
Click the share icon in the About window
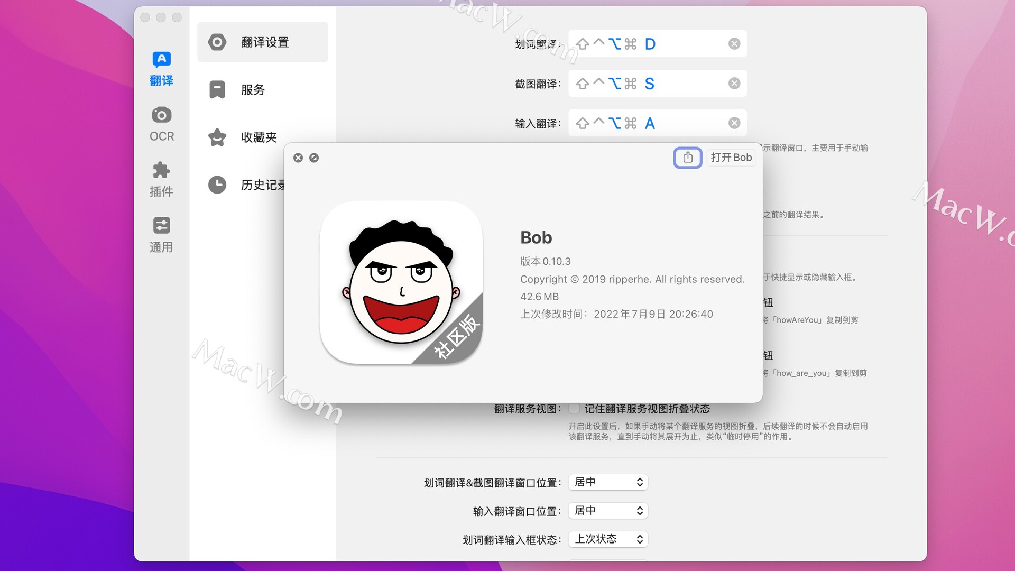coord(687,157)
